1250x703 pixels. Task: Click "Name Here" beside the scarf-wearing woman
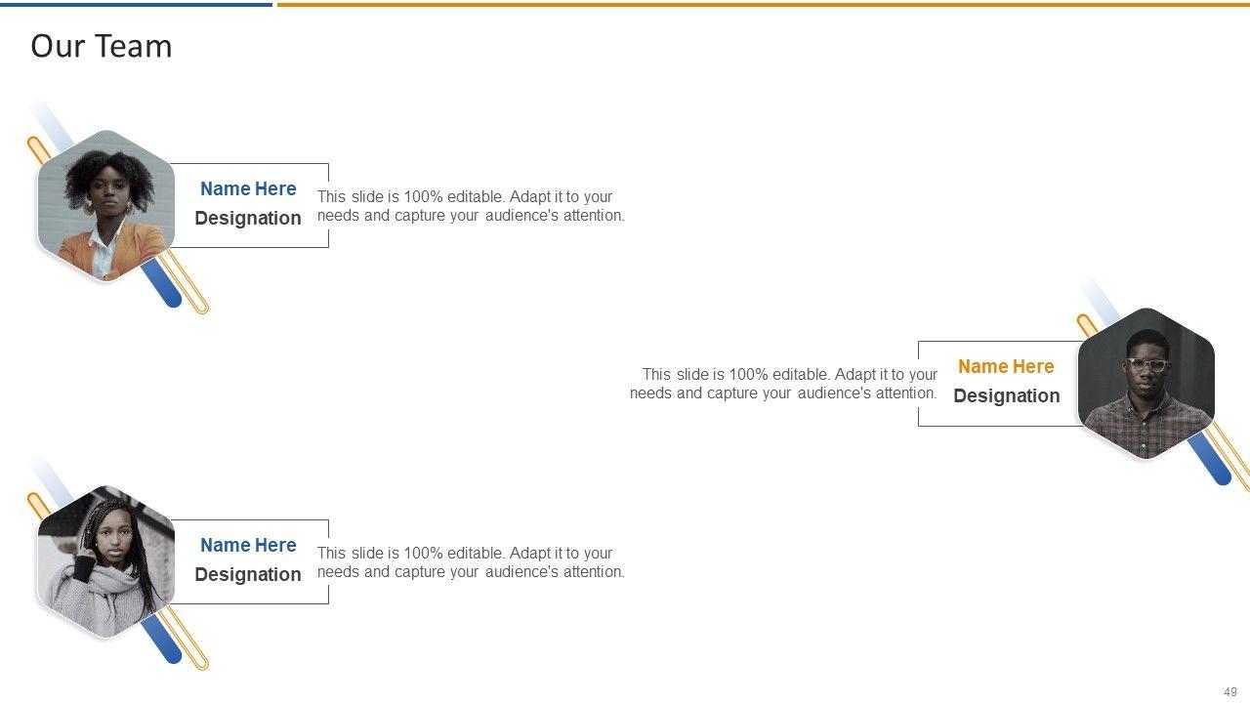248,545
